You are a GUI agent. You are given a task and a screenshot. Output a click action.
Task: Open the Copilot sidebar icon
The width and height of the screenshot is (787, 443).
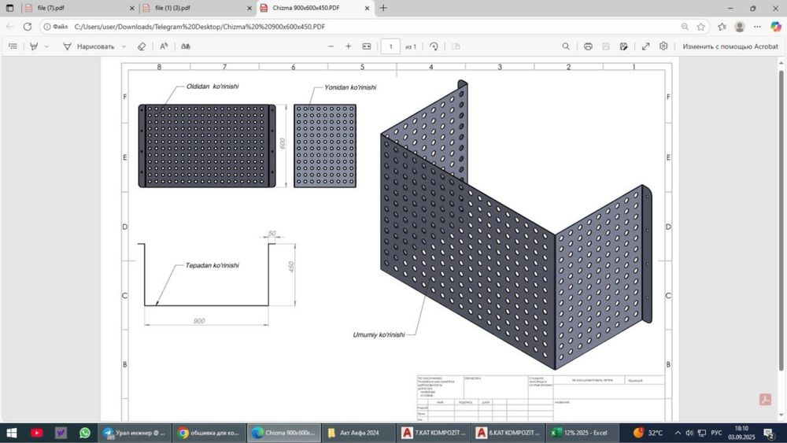coord(776,27)
